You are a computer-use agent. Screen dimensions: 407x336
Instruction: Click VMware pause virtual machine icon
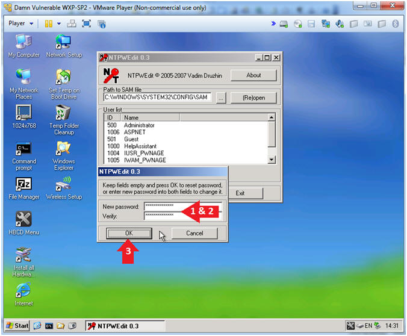[49, 24]
